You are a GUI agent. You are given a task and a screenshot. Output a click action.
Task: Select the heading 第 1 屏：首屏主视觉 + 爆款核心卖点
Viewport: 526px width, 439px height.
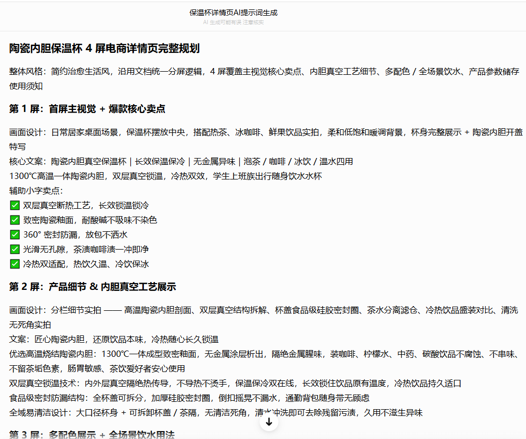(87, 109)
